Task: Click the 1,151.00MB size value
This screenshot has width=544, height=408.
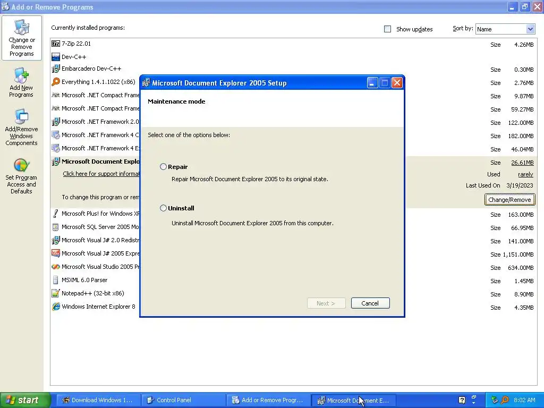Action: pyautogui.click(x=518, y=254)
